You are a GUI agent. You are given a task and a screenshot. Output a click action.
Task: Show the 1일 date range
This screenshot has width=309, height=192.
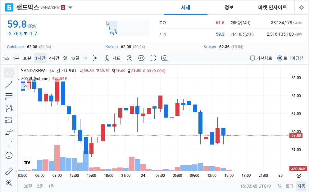click(x=52, y=186)
